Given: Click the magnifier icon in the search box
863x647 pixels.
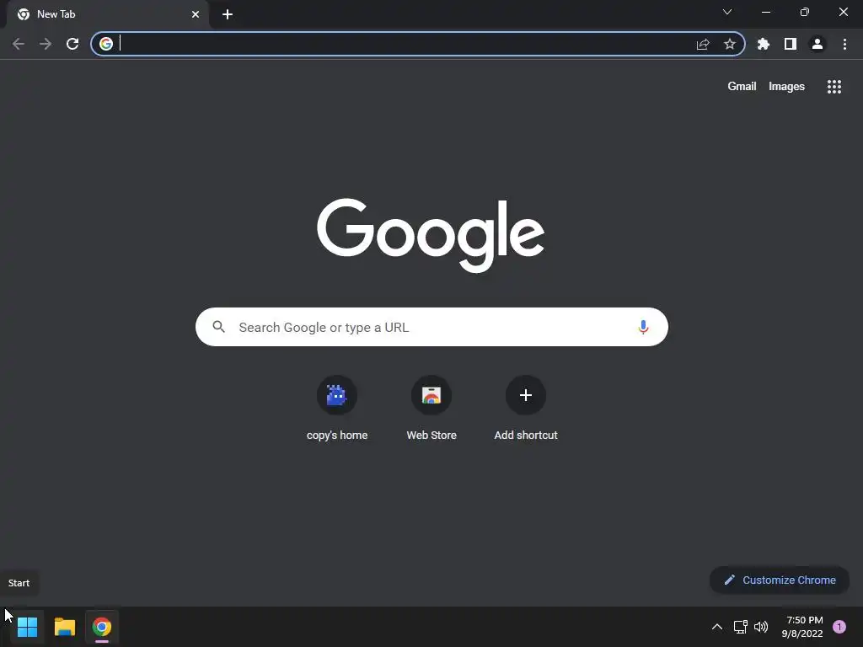Looking at the screenshot, I should click(218, 327).
